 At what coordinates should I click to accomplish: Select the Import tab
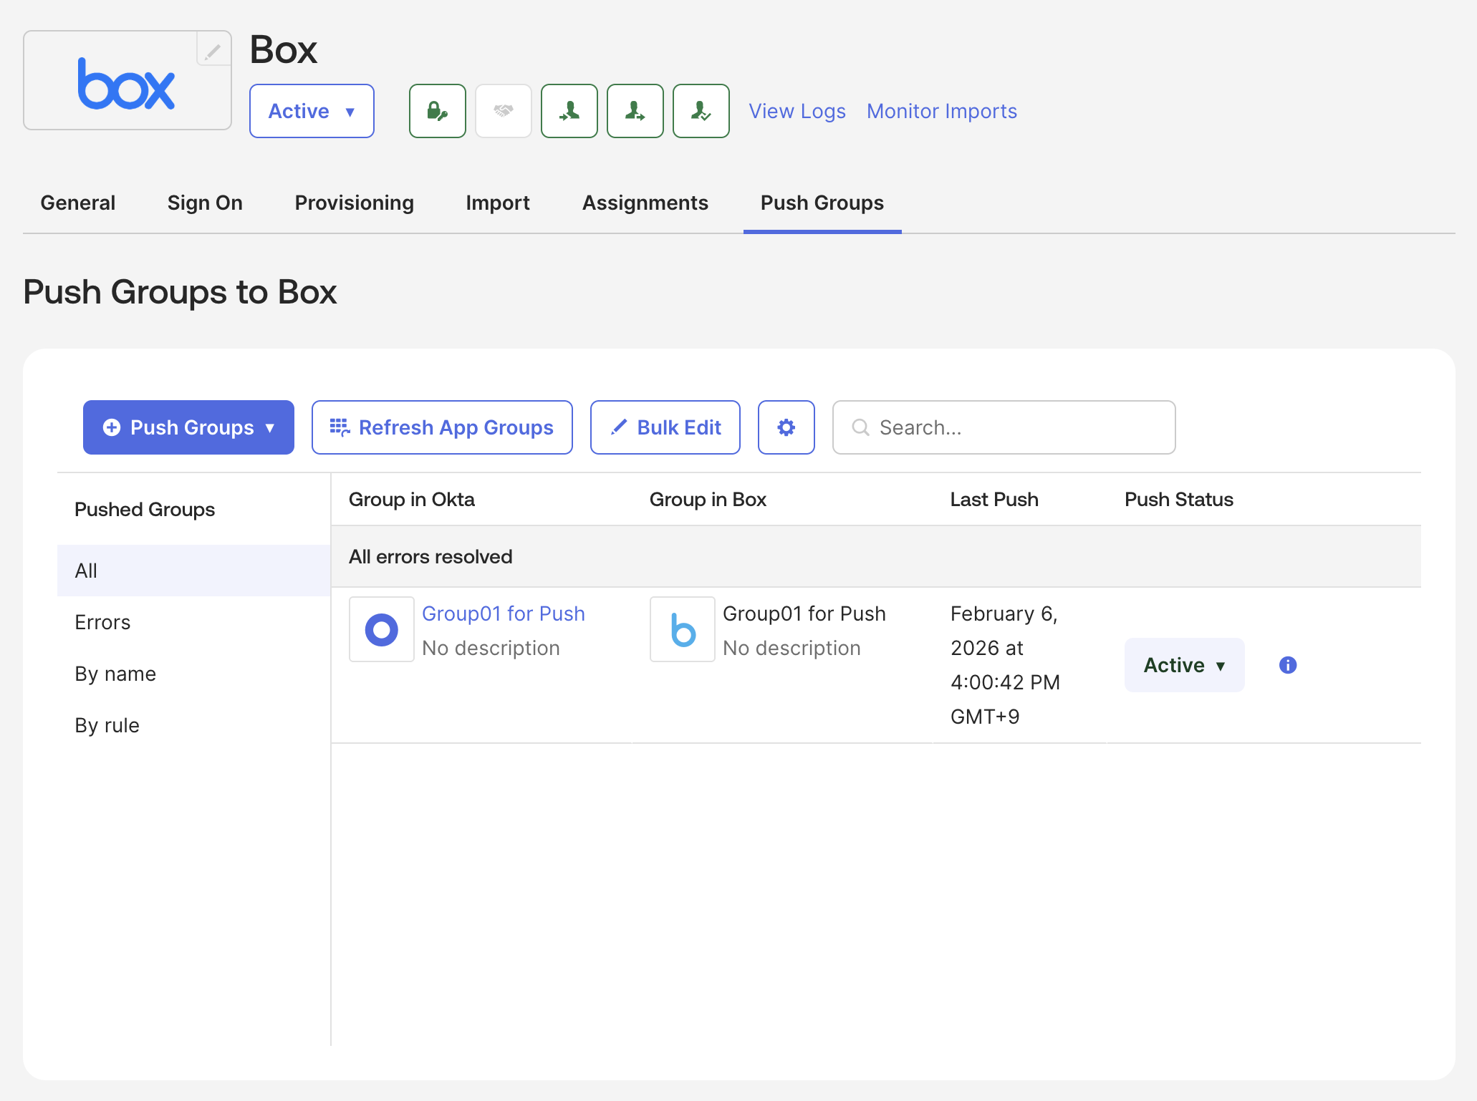(498, 203)
